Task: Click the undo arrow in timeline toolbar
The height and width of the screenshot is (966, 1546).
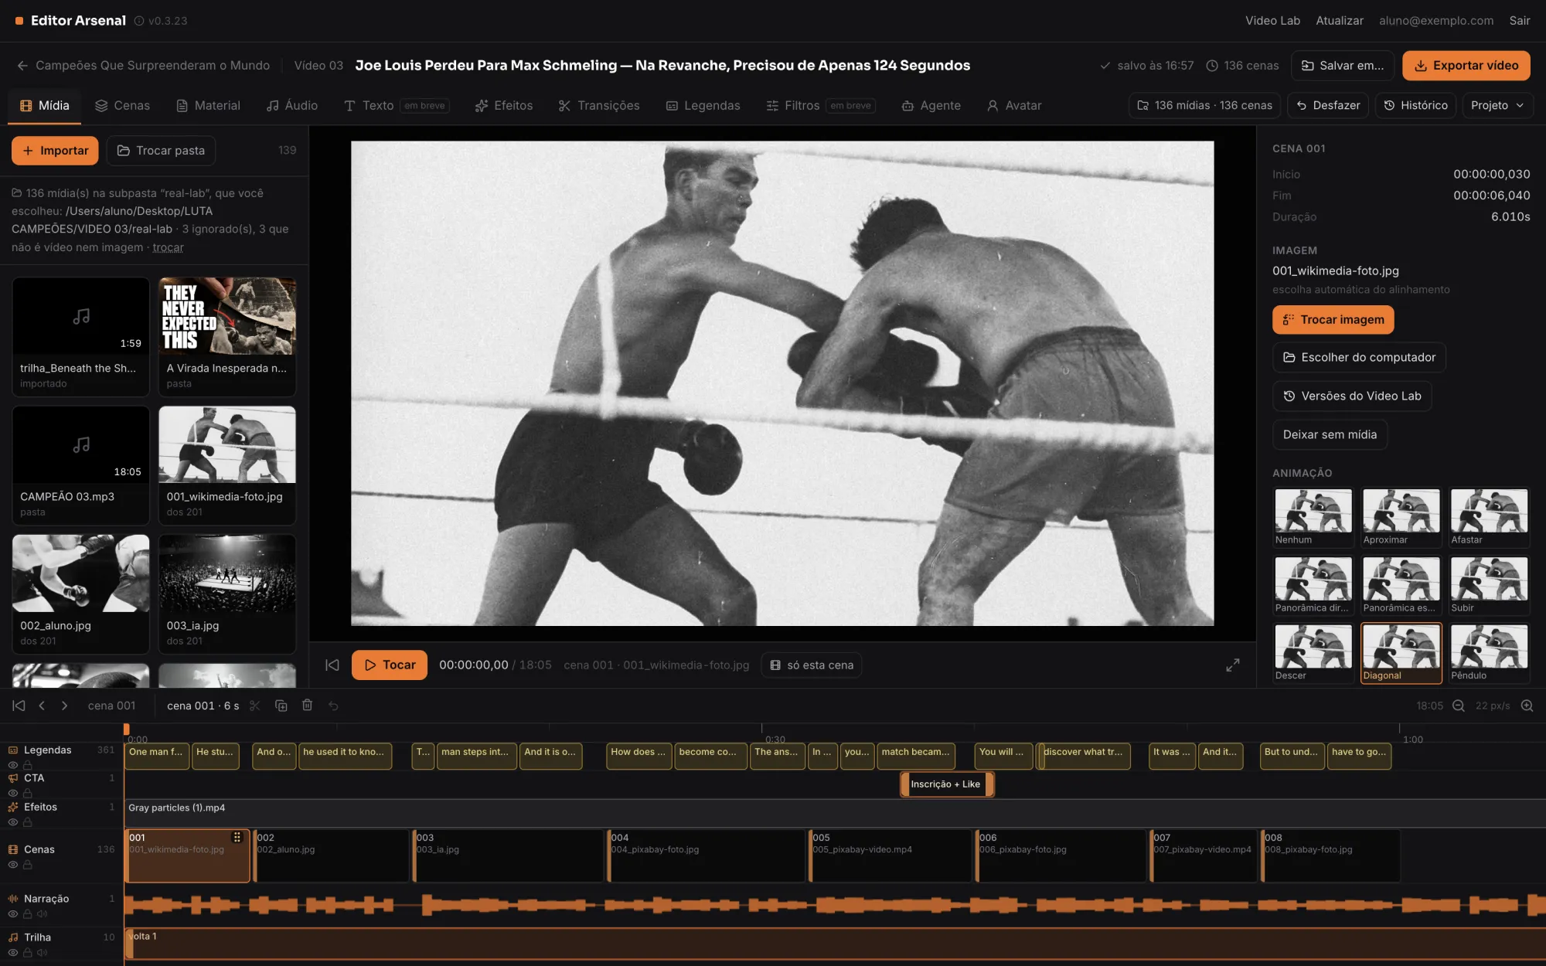Action: [x=333, y=706]
